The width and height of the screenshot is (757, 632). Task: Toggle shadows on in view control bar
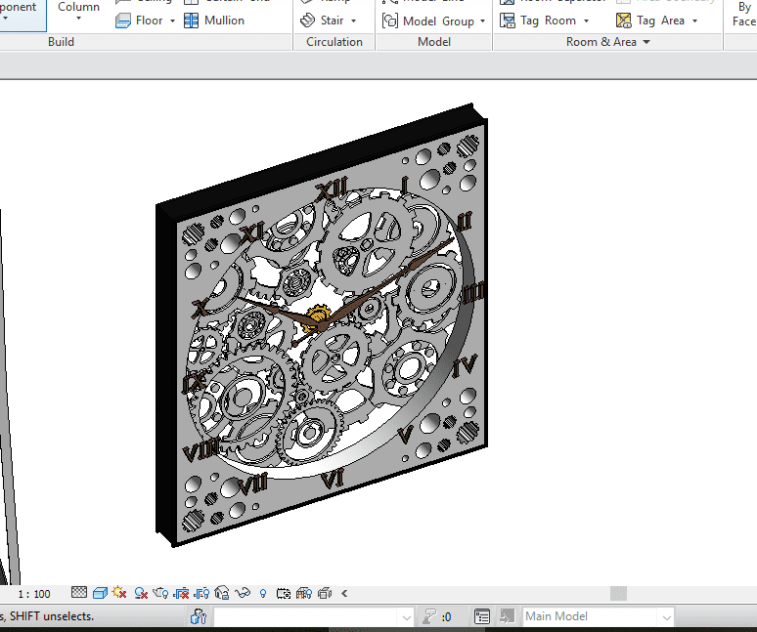coord(141,593)
